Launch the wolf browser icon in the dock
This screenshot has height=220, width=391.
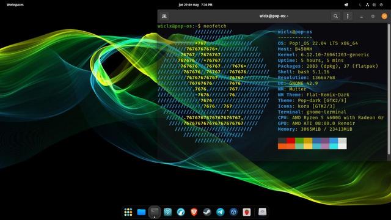[181, 212]
